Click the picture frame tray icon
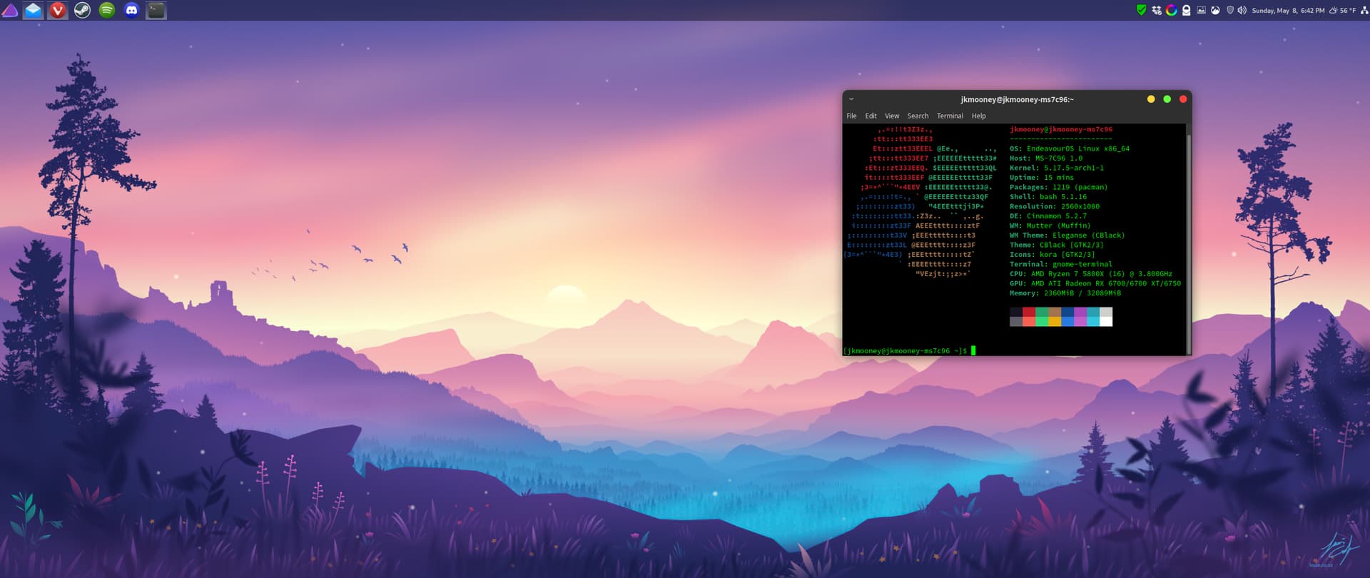1370x578 pixels. (1201, 10)
